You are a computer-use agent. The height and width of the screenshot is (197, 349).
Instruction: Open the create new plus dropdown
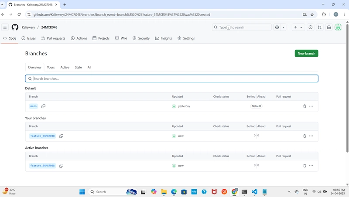click(x=298, y=27)
